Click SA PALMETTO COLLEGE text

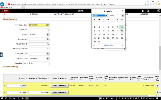point(64,14)
